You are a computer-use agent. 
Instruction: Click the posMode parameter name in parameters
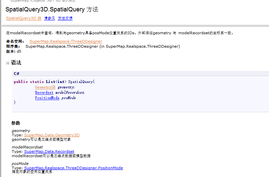[x=20, y=164]
